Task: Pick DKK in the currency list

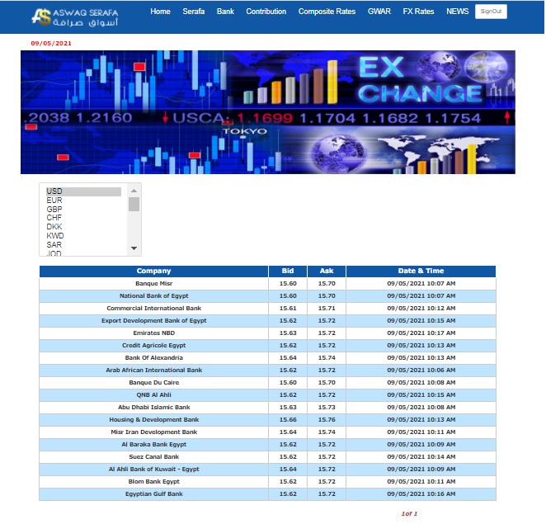Action: coord(83,227)
